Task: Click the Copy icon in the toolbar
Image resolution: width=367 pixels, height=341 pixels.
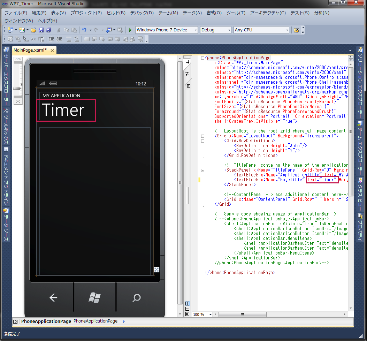Action: click(67, 30)
